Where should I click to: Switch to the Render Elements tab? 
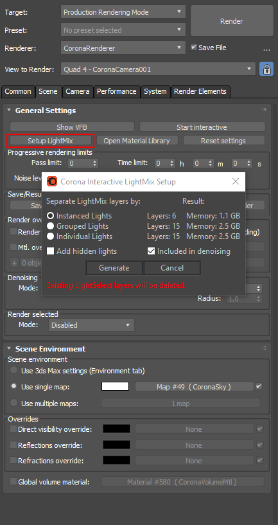tap(200, 91)
